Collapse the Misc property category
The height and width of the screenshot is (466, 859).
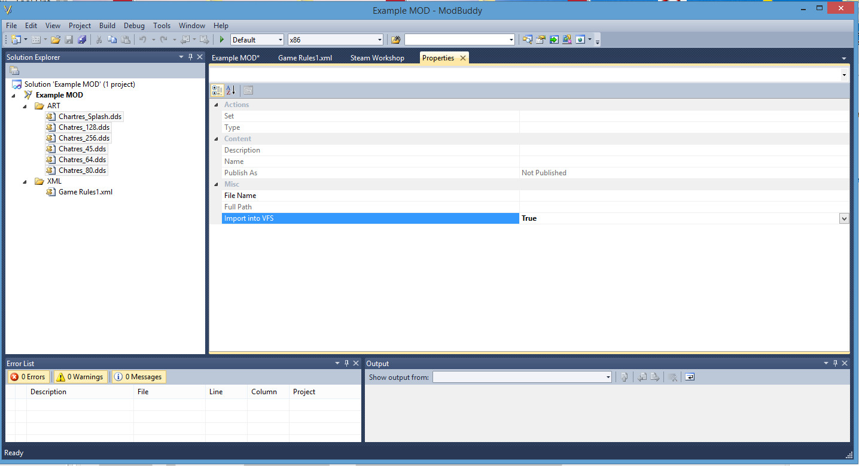click(216, 184)
